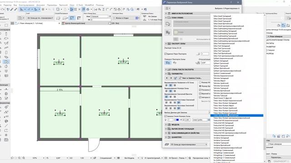The image size is (291, 163).
Task: Click the previous parameter page arrow
Action: click(x=167, y=78)
